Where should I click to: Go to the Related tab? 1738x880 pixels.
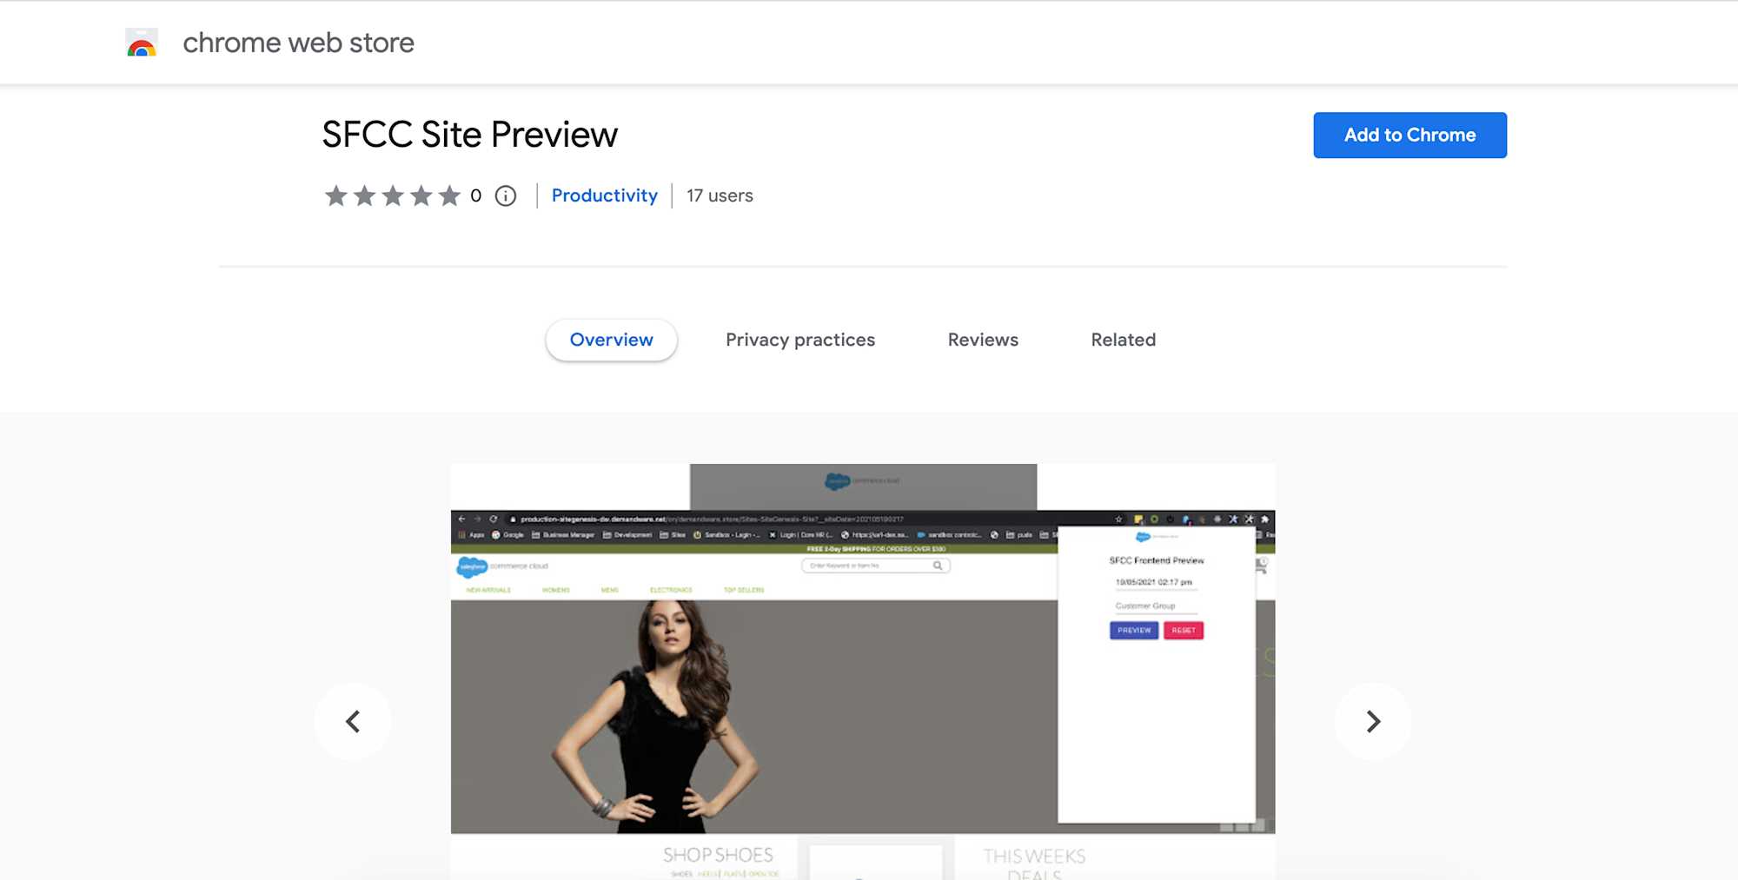click(x=1123, y=340)
